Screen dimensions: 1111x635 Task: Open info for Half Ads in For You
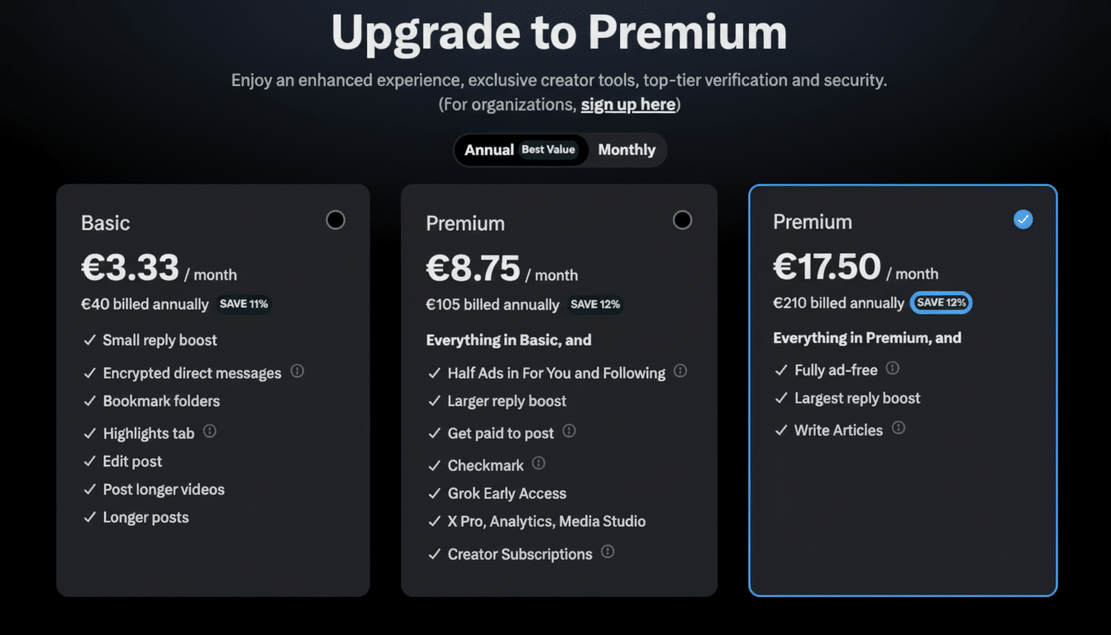680,372
